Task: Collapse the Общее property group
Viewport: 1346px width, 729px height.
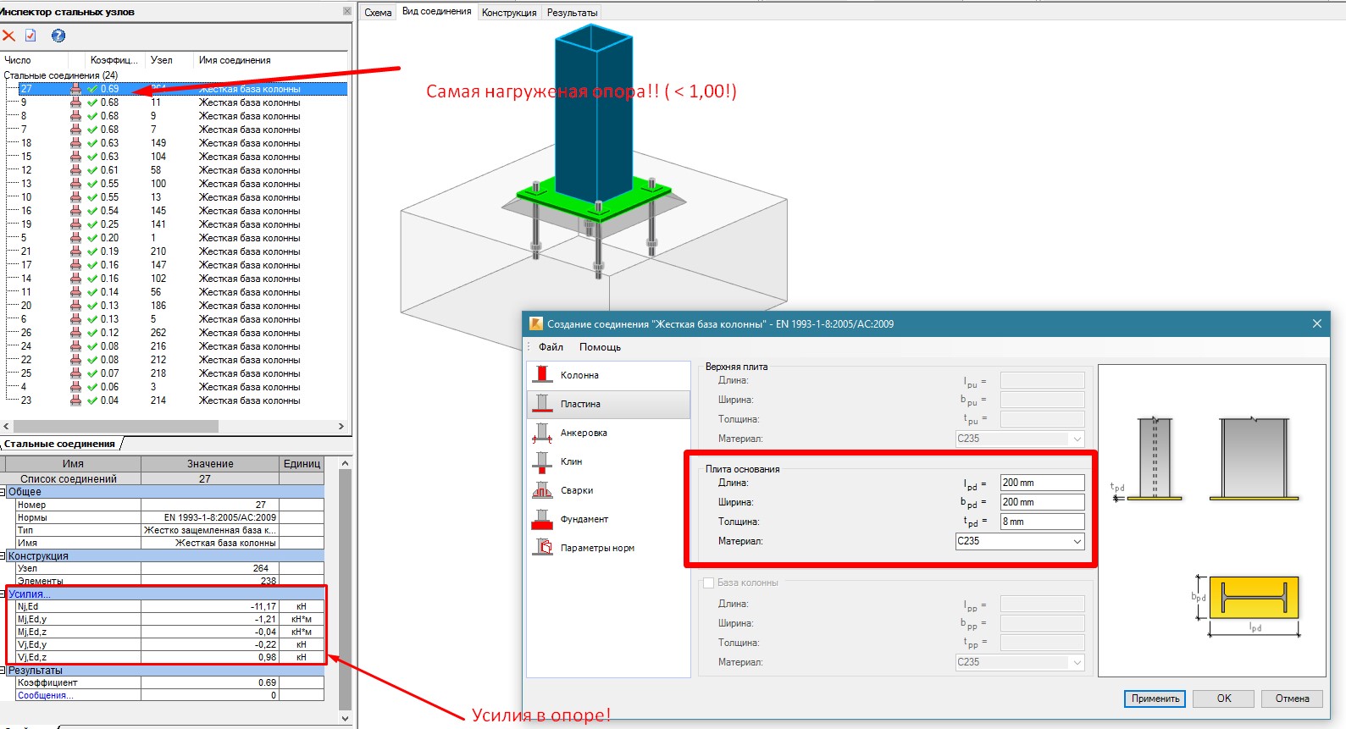Action: pyautogui.click(x=3, y=492)
